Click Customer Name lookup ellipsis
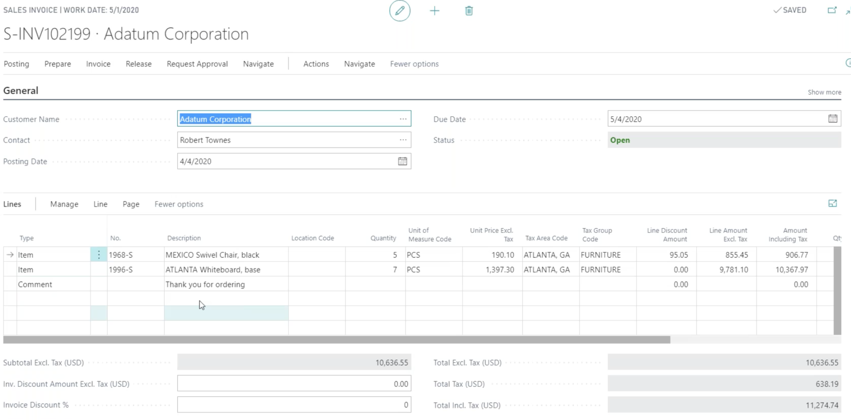 [x=403, y=119]
